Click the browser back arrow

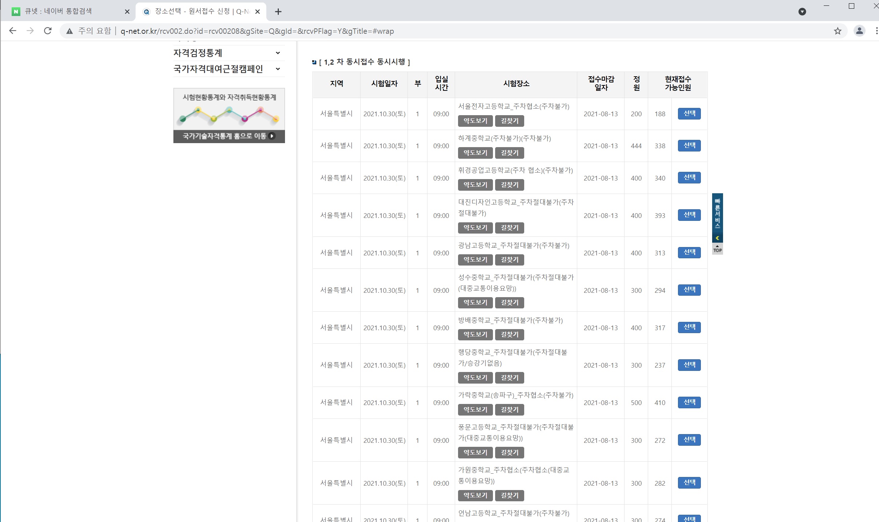[13, 31]
